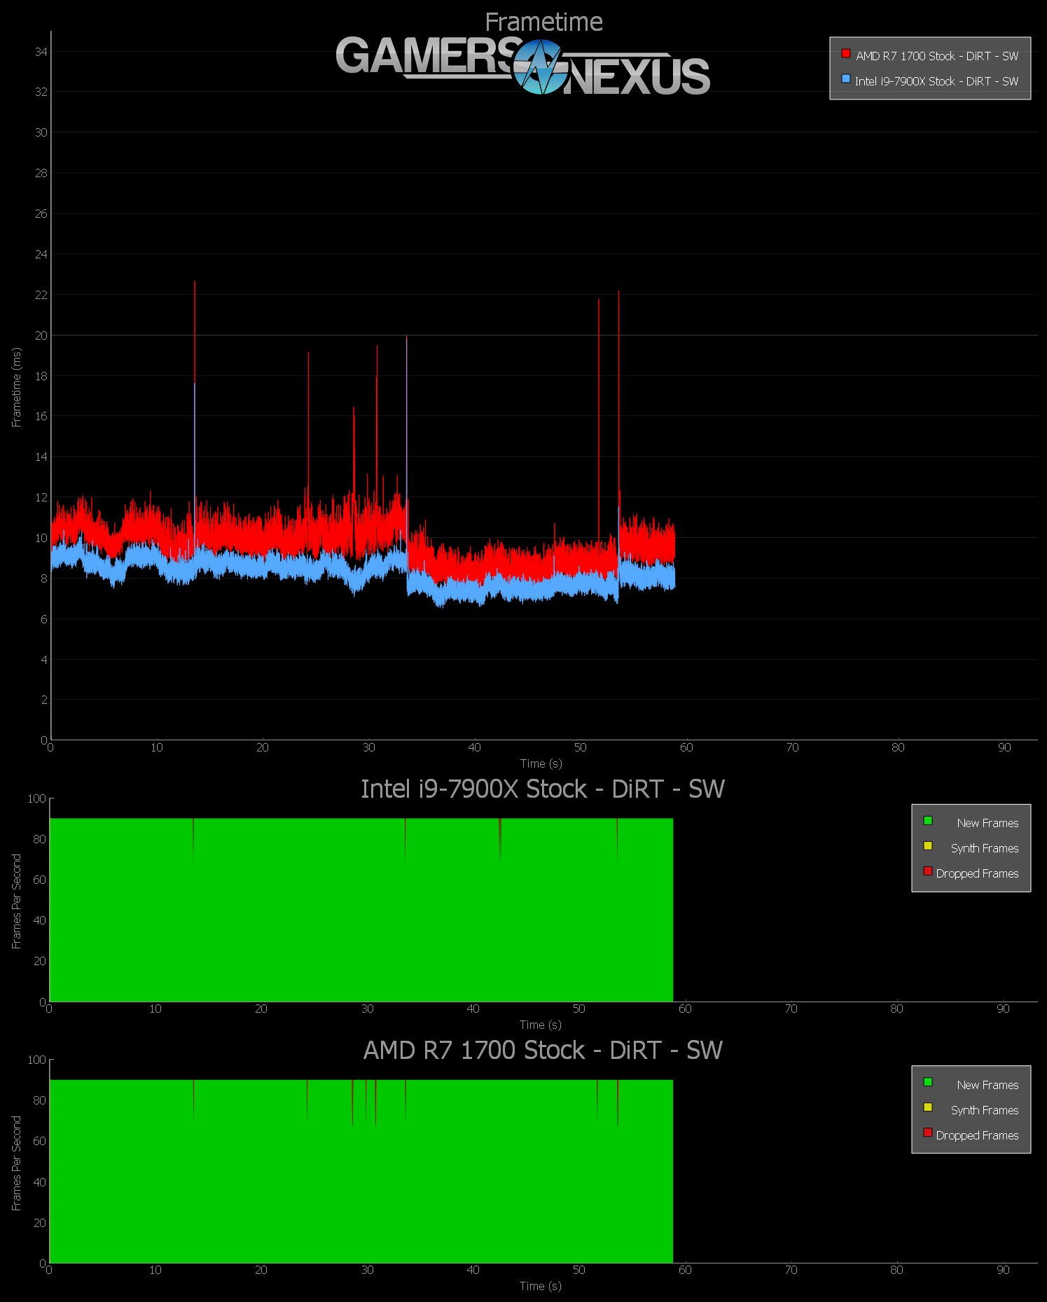Click the 'AMD R7 1700 Stock - DiRT - SW' legend label
Screen dimensions: 1047x1302
(937, 56)
